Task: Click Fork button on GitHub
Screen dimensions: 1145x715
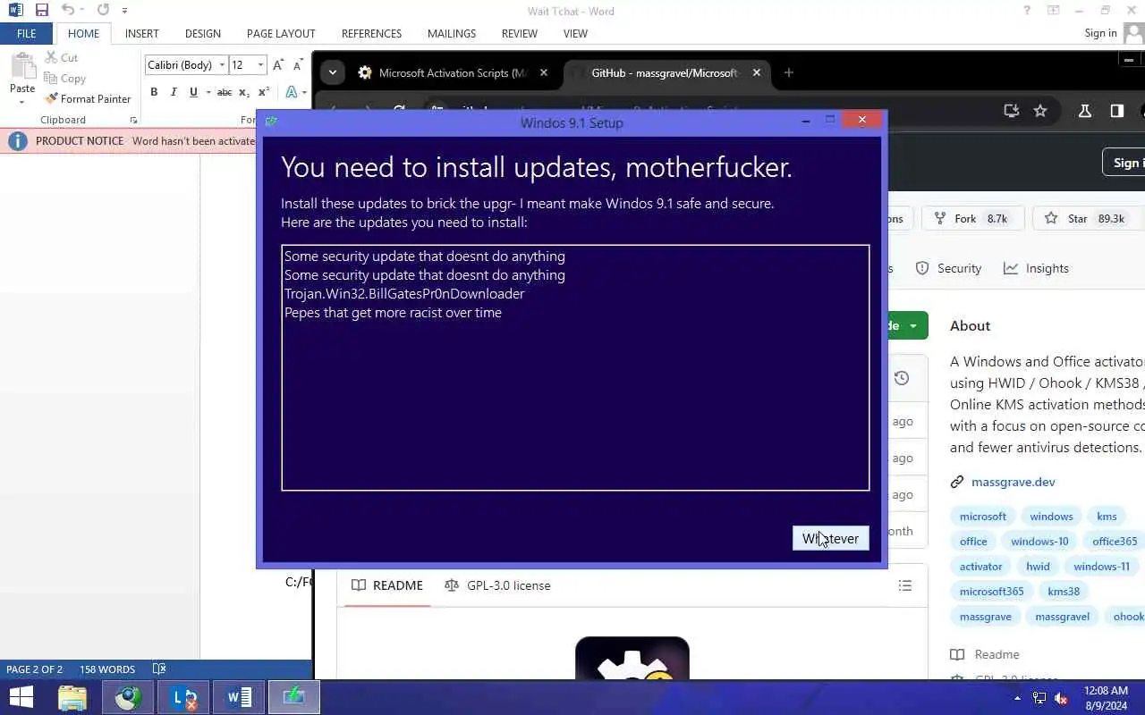Action: [x=971, y=218]
